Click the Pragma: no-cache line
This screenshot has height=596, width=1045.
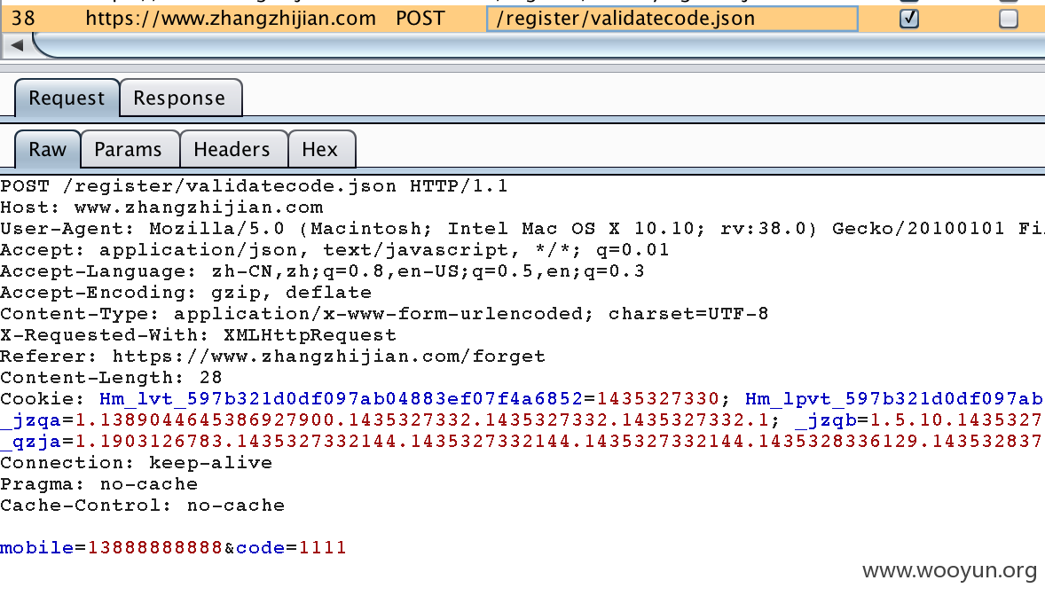(99, 484)
